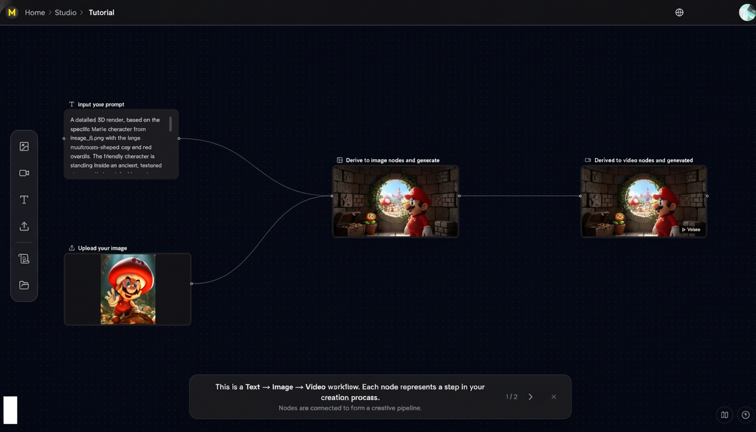The image size is (756, 432).
Task: Close the tutorial tip banner
Action: [554, 397]
